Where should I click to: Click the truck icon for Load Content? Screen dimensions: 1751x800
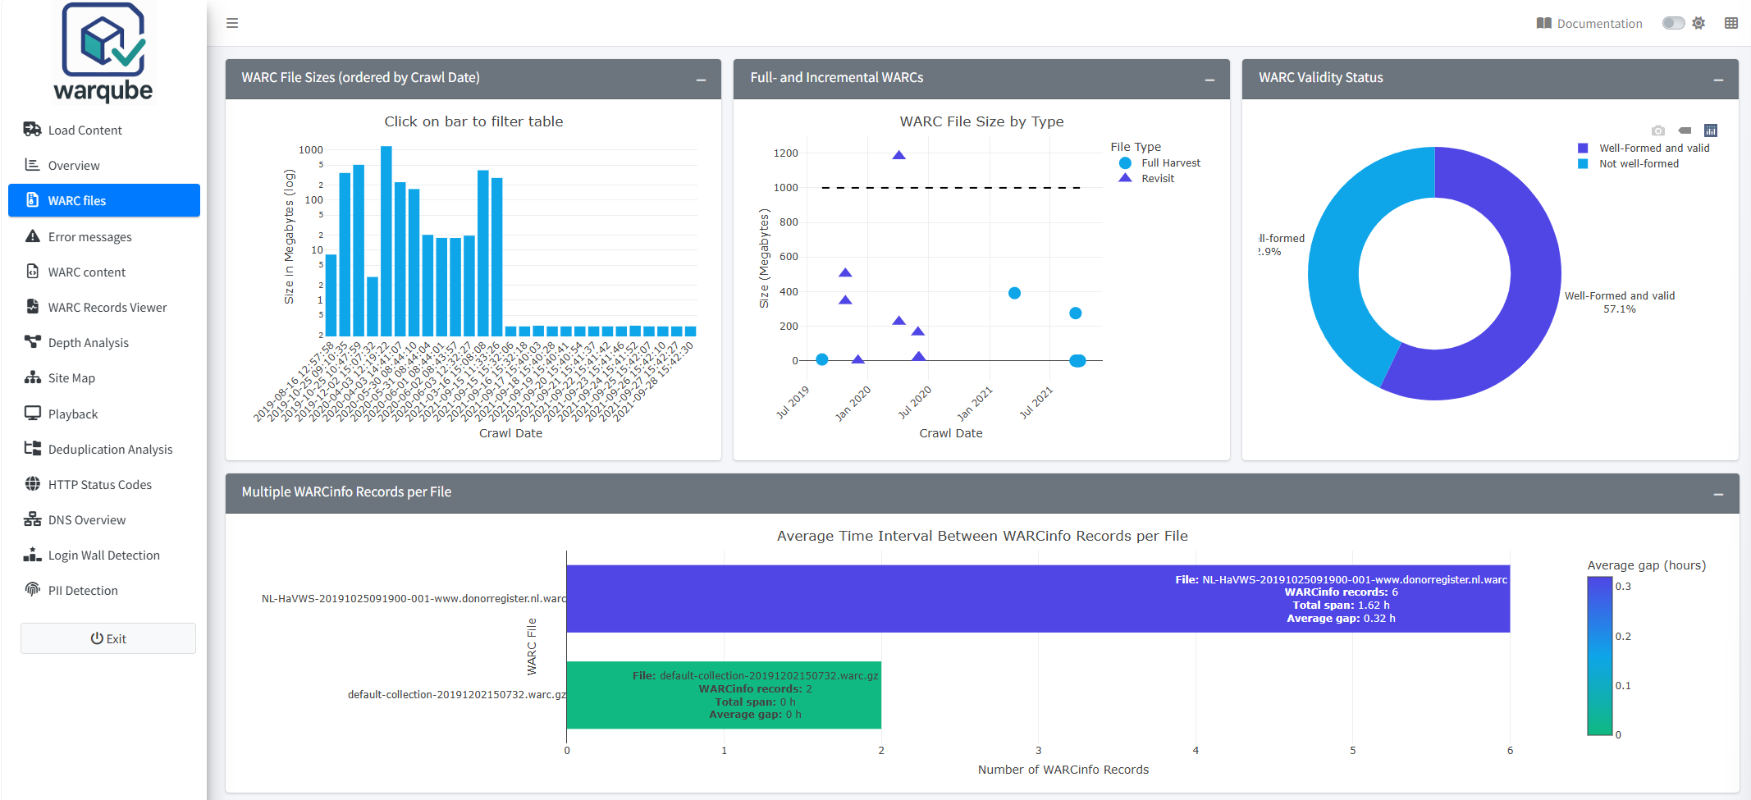33,130
